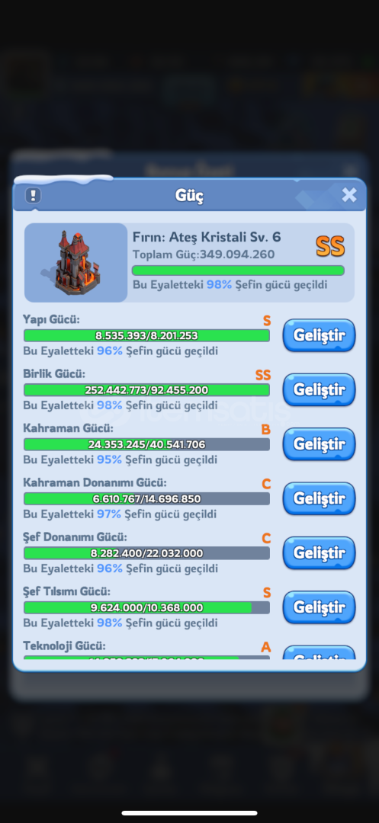Tap the Şef Tılsımı Gücü progress bar
The height and width of the screenshot is (823, 379).
click(x=146, y=608)
